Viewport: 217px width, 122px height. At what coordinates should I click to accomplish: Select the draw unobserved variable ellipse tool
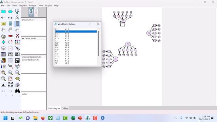10,12
